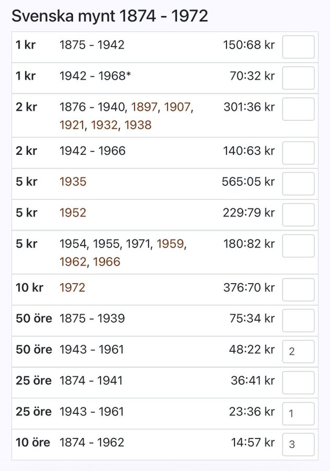Image resolution: width=330 pixels, height=471 pixels.
Task: Click quantity field for 50 öre 1943 - 1961
Action: [298, 352]
